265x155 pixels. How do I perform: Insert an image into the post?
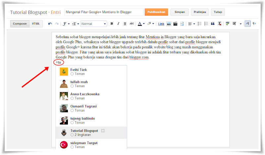(x=169, y=24)
